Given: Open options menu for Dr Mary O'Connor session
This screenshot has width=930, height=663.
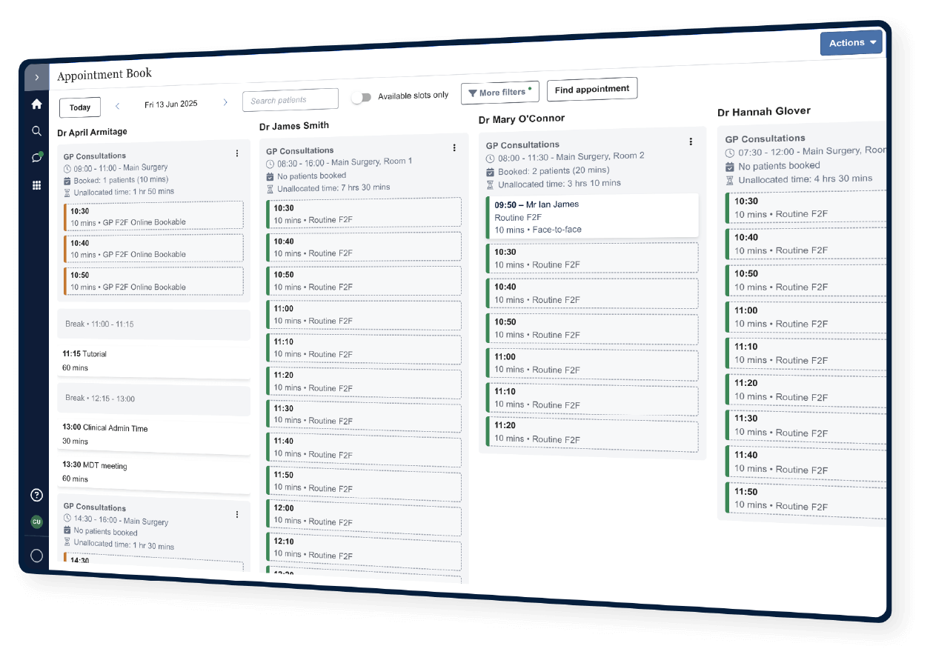Looking at the screenshot, I should (691, 141).
